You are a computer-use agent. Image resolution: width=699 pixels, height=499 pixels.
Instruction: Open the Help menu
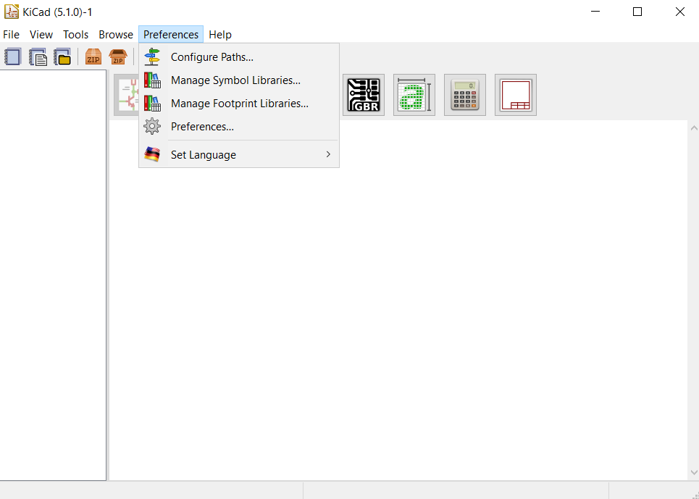(x=219, y=34)
